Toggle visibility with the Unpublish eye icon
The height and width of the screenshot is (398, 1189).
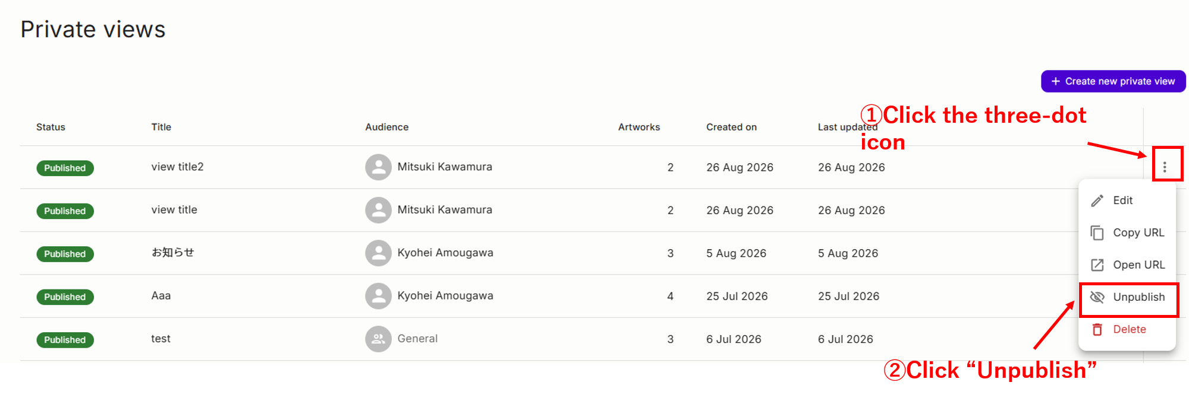pyautogui.click(x=1097, y=297)
